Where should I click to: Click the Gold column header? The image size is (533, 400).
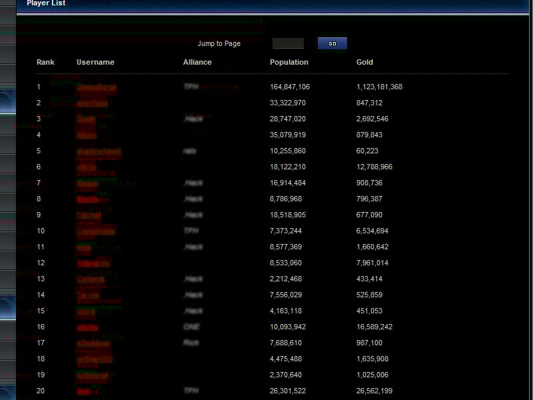364,62
